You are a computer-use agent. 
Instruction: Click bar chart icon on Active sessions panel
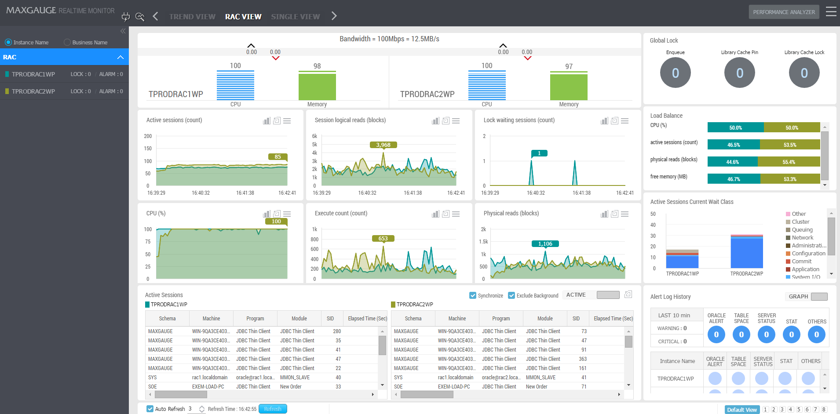(x=267, y=121)
